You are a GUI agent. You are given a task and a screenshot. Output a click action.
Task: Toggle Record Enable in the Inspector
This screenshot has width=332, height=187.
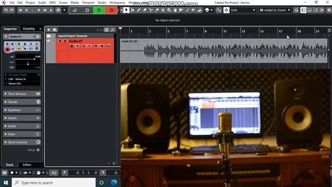[7, 50]
